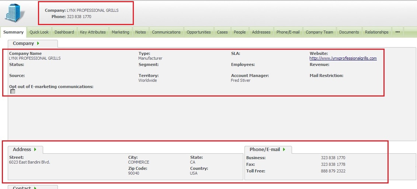The image size is (417, 189).
Task: Click street 6023 East Bandini Blvd.
Action: point(29,162)
